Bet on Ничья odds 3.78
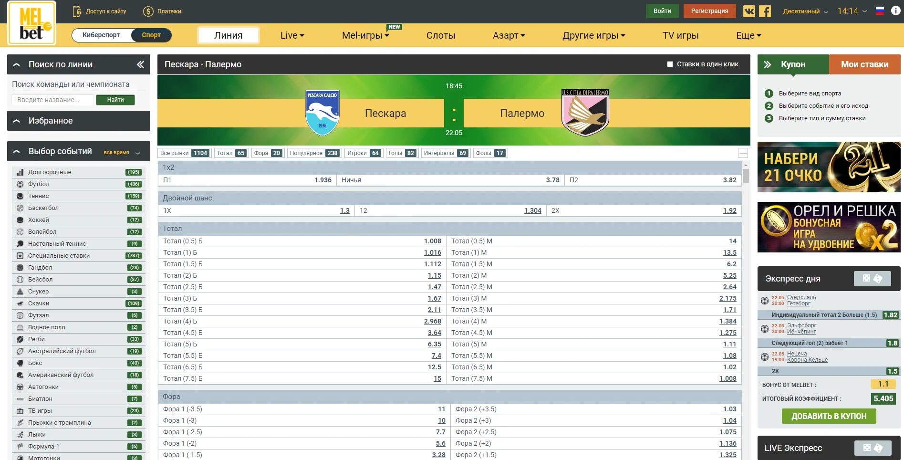Viewport: 904px width, 460px height. [552, 180]
